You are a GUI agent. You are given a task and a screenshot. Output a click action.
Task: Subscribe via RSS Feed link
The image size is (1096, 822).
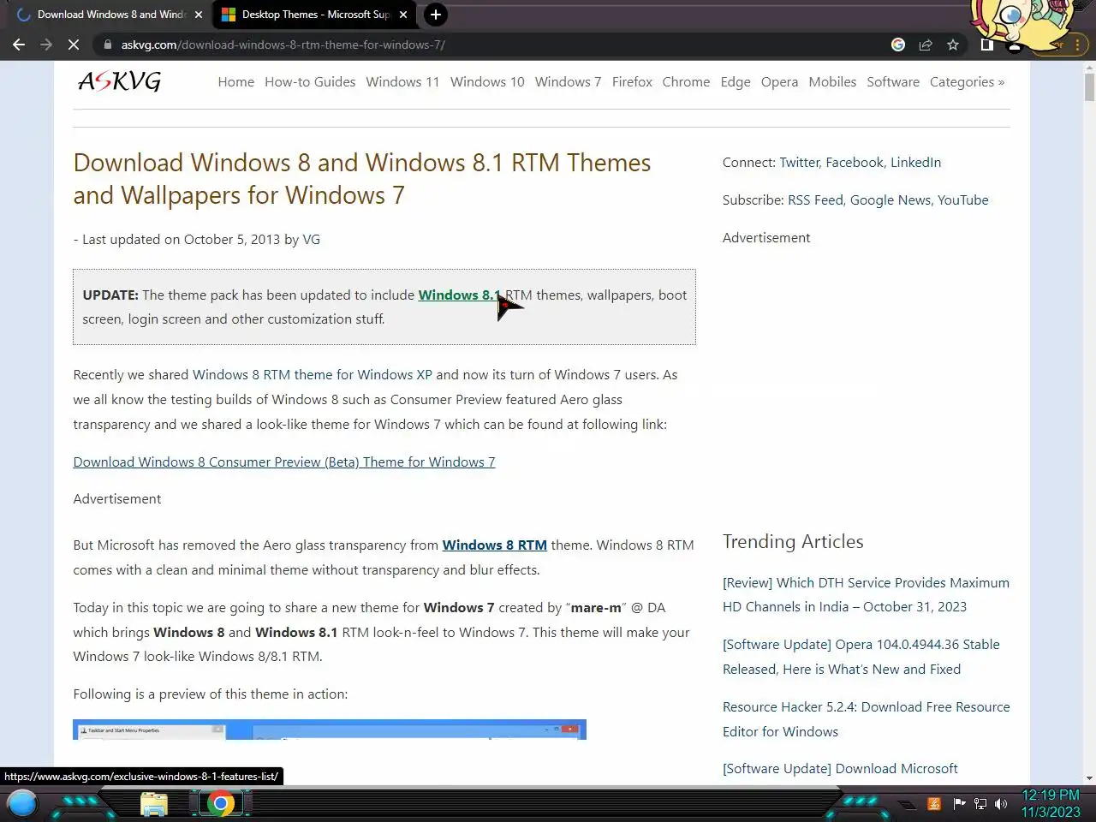pos(815,200)
